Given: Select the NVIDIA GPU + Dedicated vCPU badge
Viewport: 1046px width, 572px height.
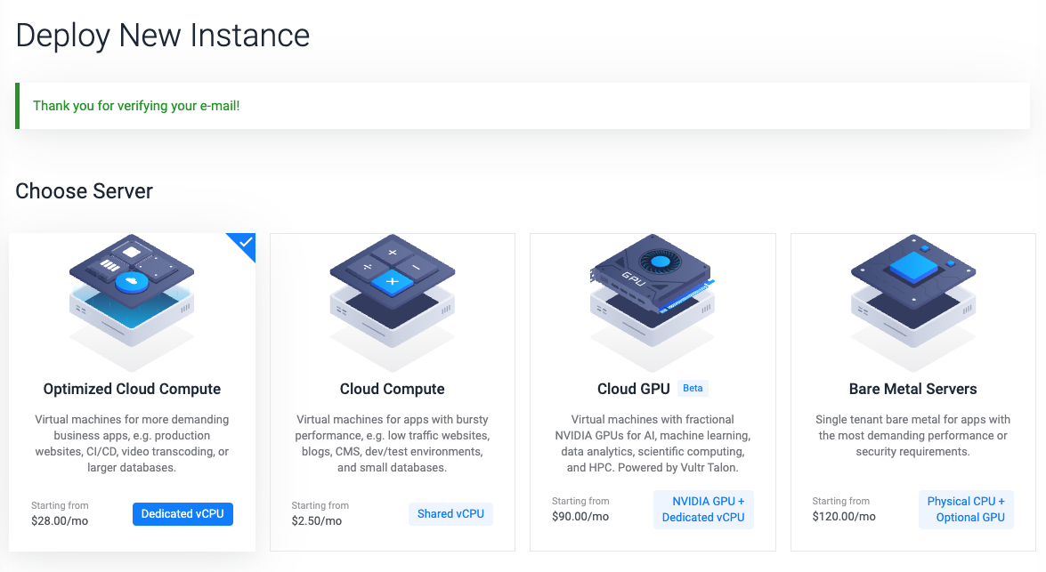Looking at the screenshot, I should tap(703, 509).
